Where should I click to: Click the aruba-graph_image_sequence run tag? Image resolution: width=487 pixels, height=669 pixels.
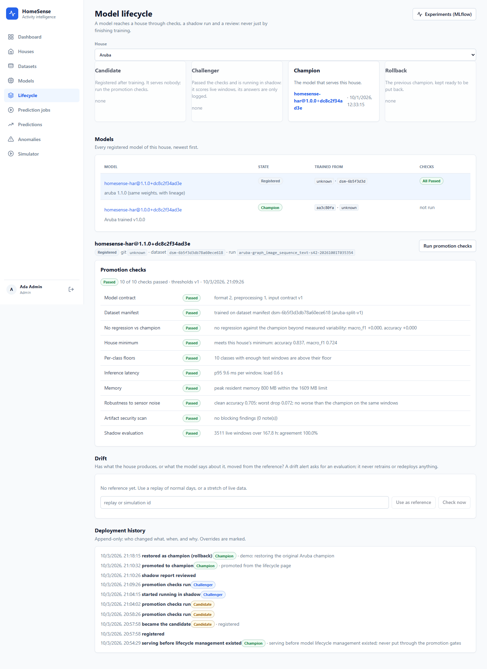pos(296,253)
